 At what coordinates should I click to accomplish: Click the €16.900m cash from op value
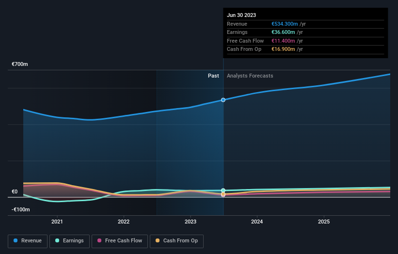click(x=283, y=49)
